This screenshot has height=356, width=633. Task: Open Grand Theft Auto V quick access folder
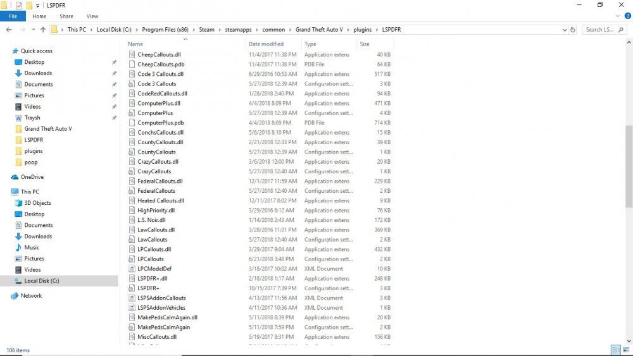point(48,128)
